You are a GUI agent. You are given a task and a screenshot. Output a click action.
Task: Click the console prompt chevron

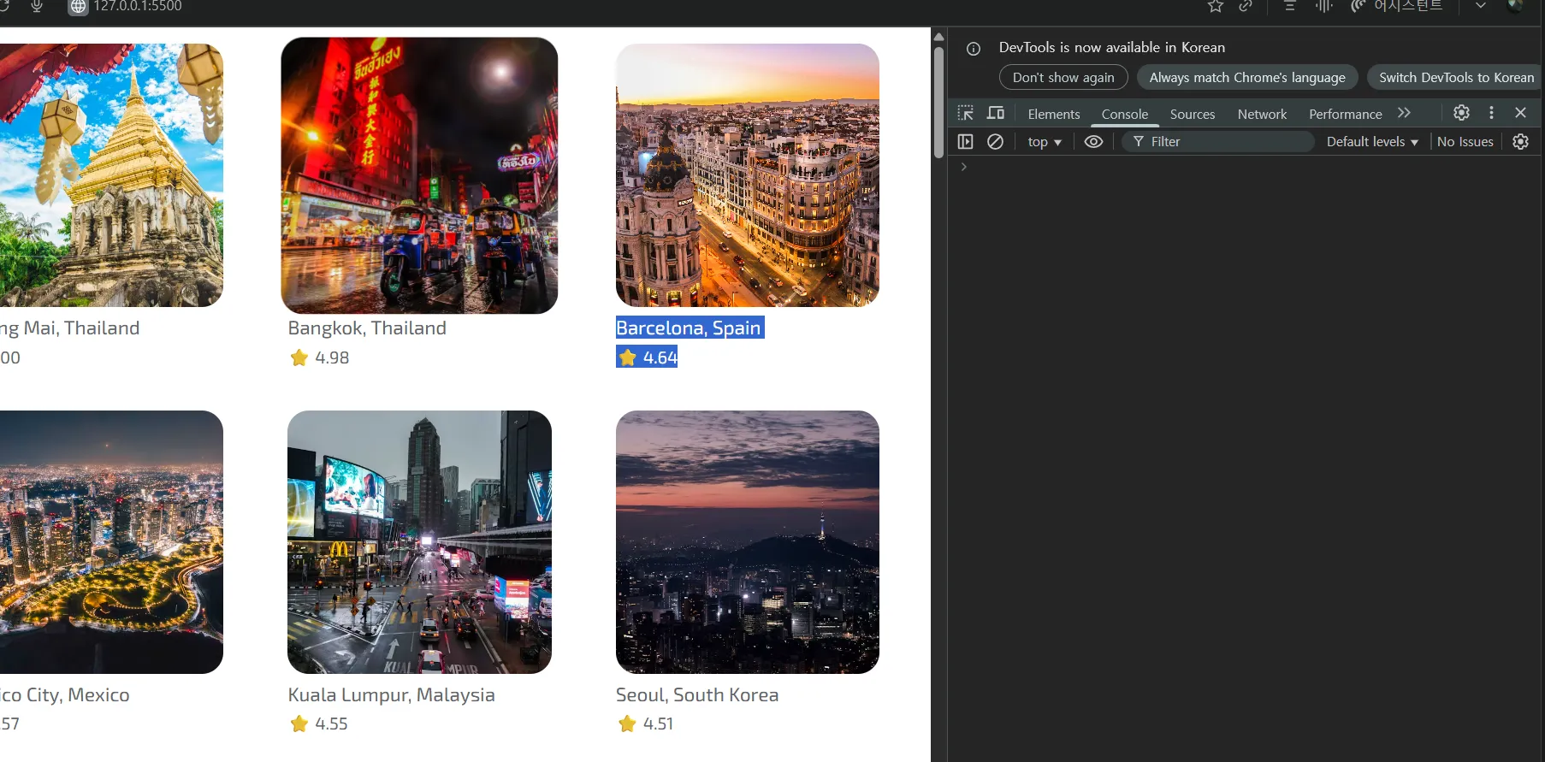pyautogui.click(x=963, y=167)
